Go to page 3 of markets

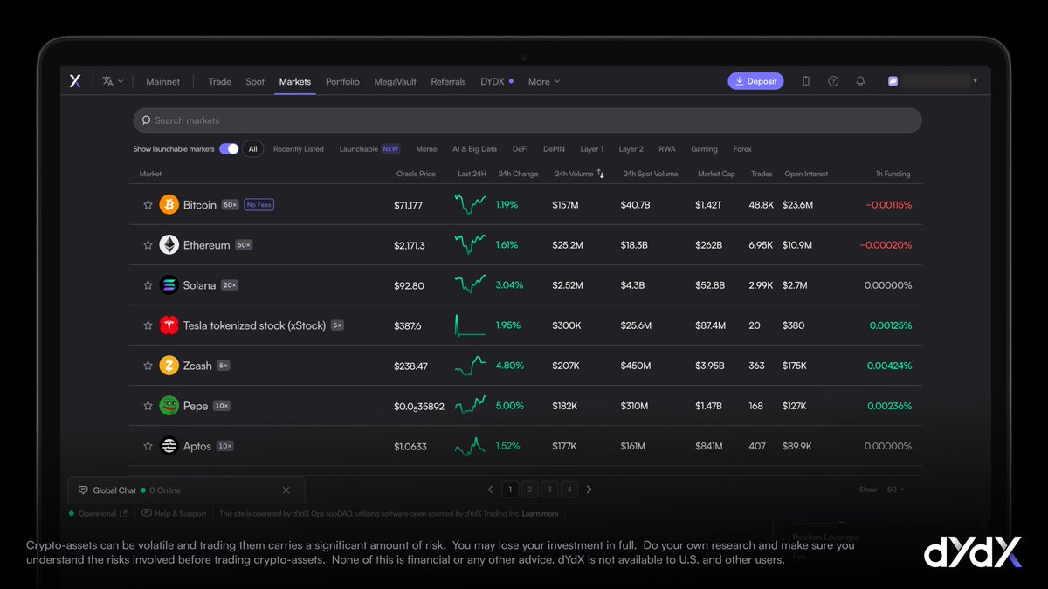click(x=549, y=490)
